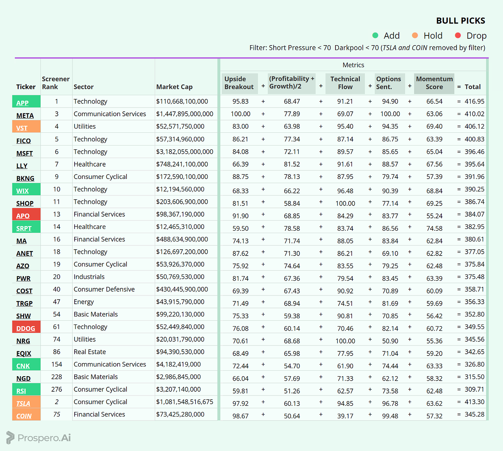Select NGD total value 315.50
Viewport: 503px width, 451px height.
tap(474, 377)
